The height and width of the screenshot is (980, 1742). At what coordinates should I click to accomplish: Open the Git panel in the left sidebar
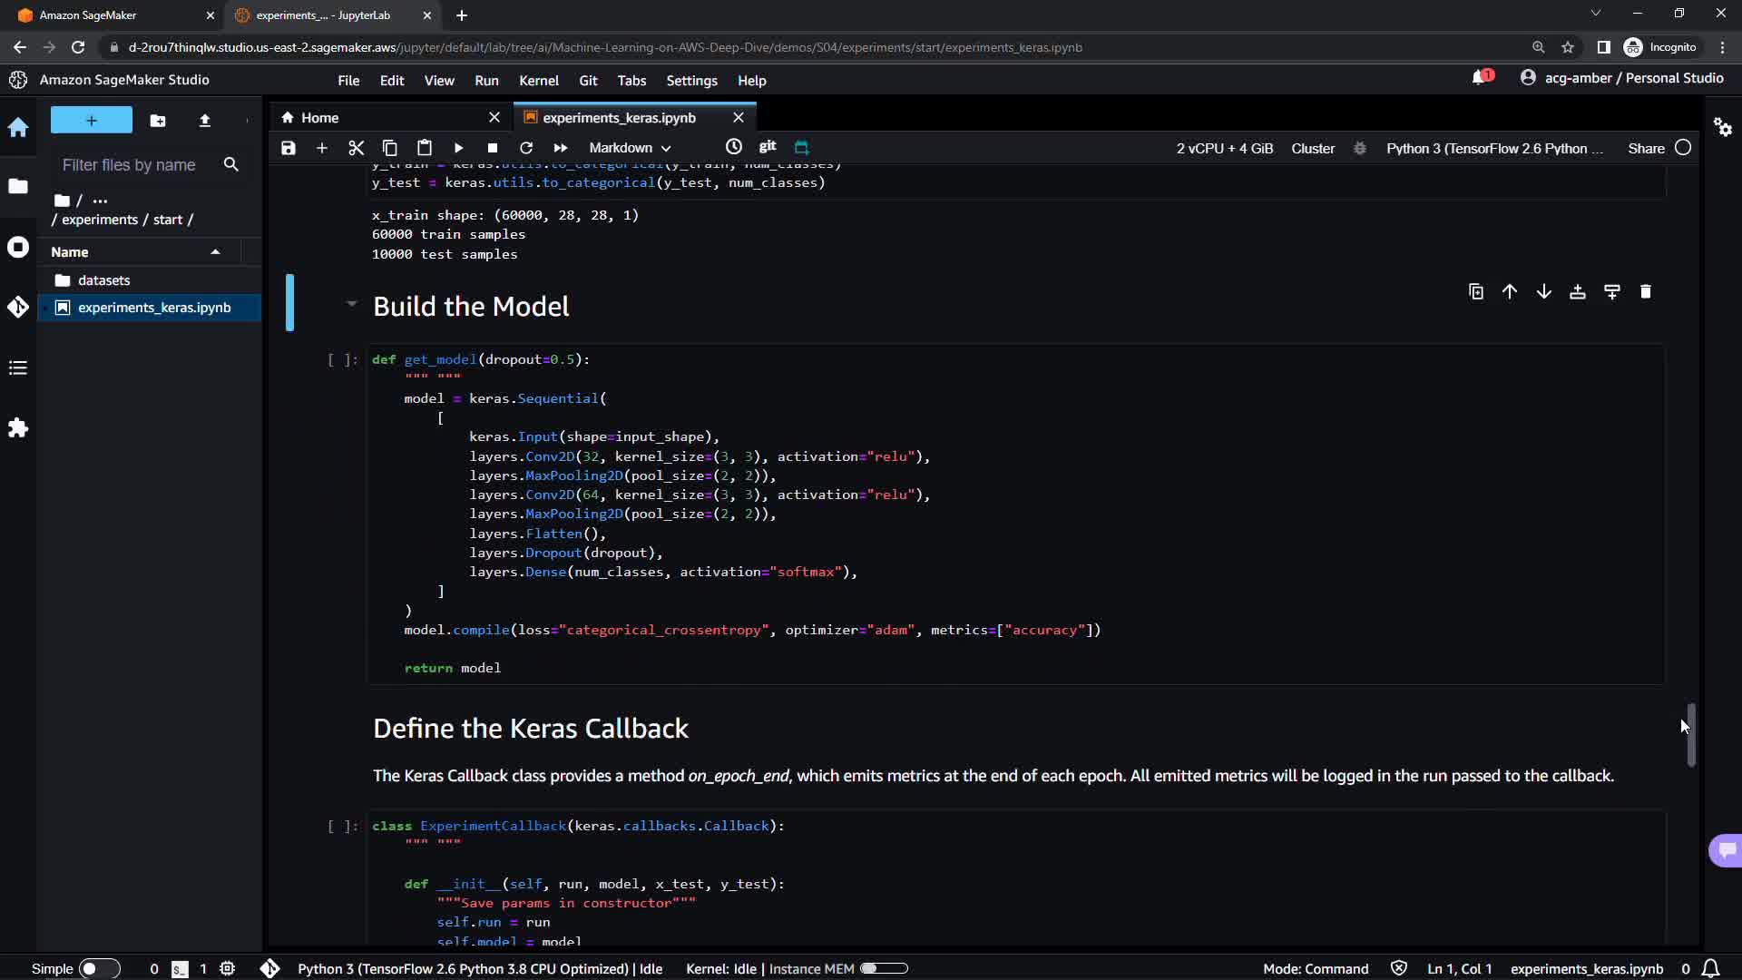click(18, 308)
